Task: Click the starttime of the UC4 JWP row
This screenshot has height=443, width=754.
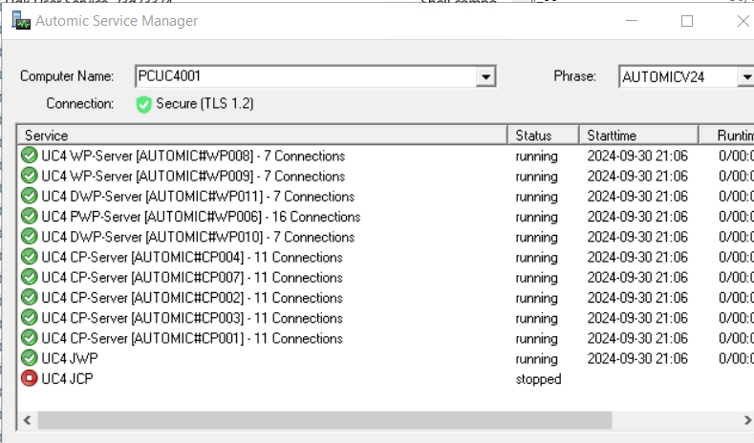Action: click(x=637, y=358)
